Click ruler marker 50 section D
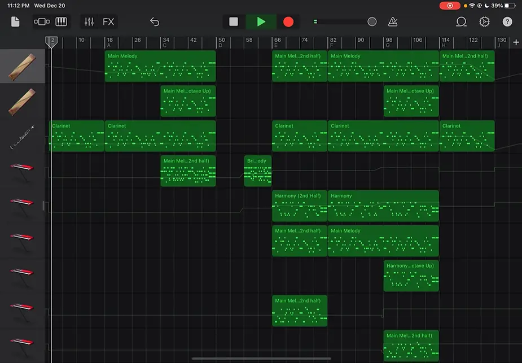522x363 pixels. coord(221,42)
